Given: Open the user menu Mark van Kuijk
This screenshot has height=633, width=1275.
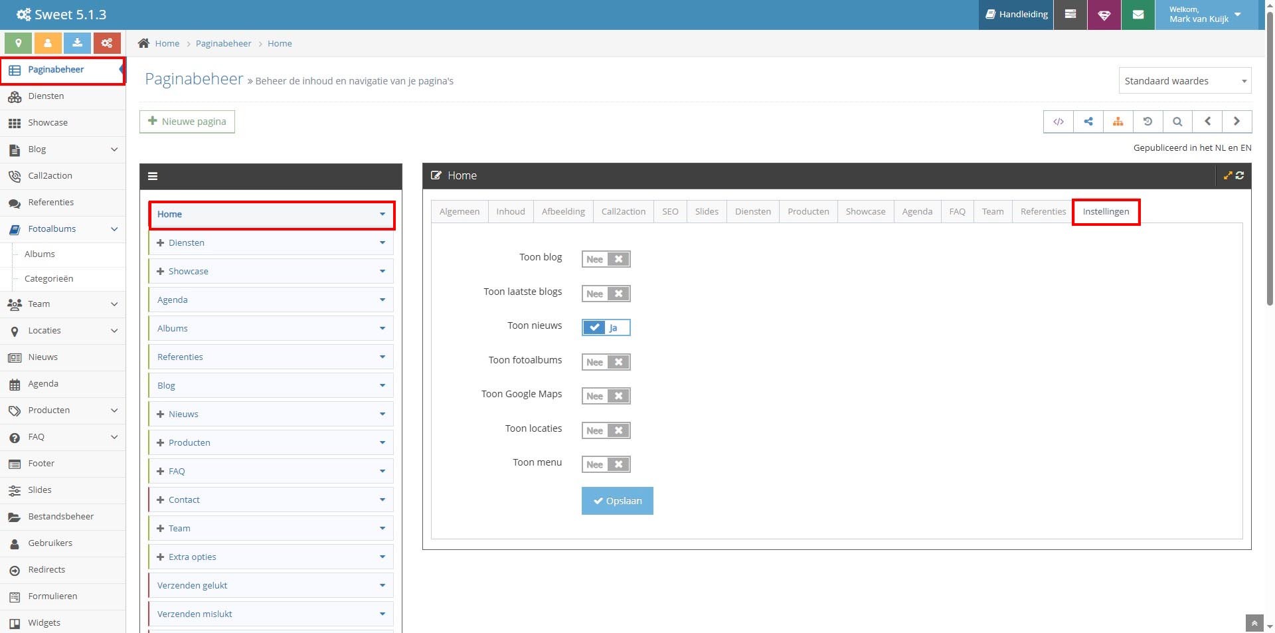Looking at the screenshot, I should click(1205, 15).
